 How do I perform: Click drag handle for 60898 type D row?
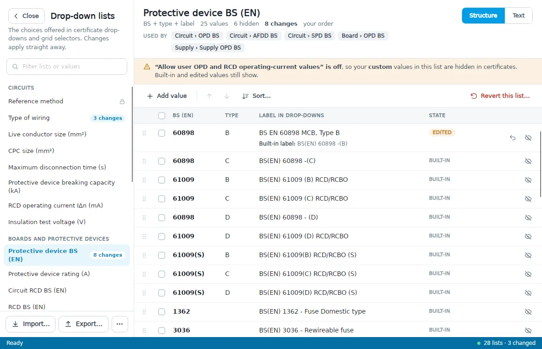pyautogui.click(x=144, y=218)
